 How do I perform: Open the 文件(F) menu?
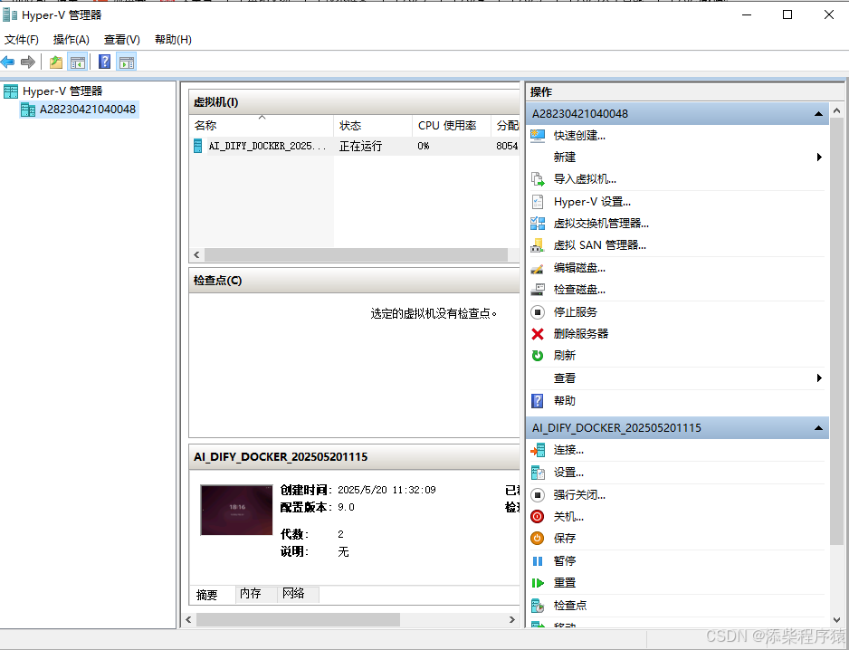[x=22, y=40]
